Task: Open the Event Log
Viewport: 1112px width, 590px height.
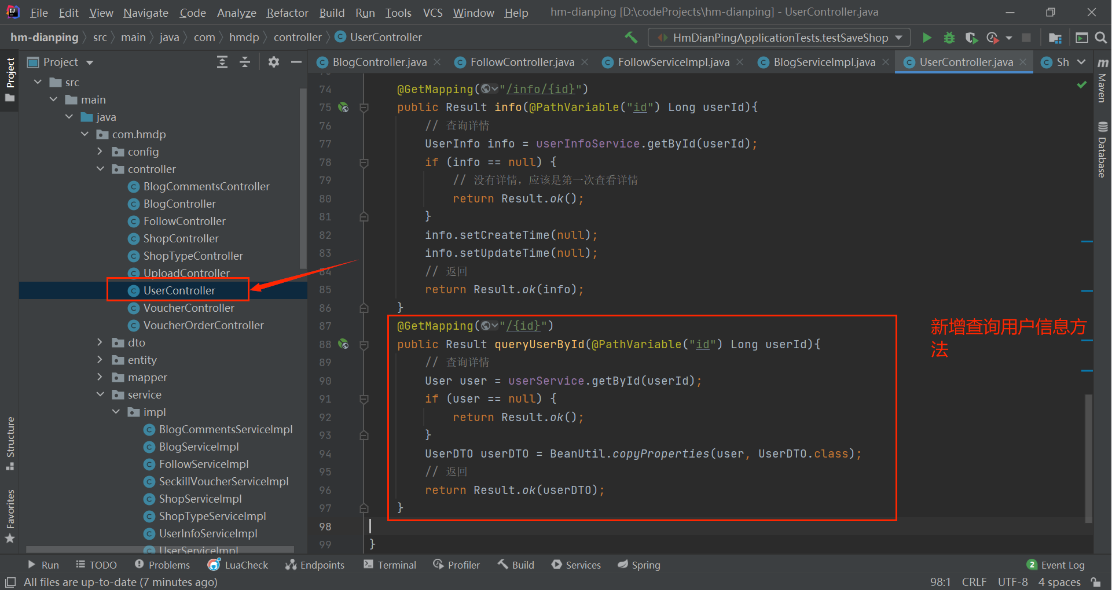Action: pos(1055,565)
